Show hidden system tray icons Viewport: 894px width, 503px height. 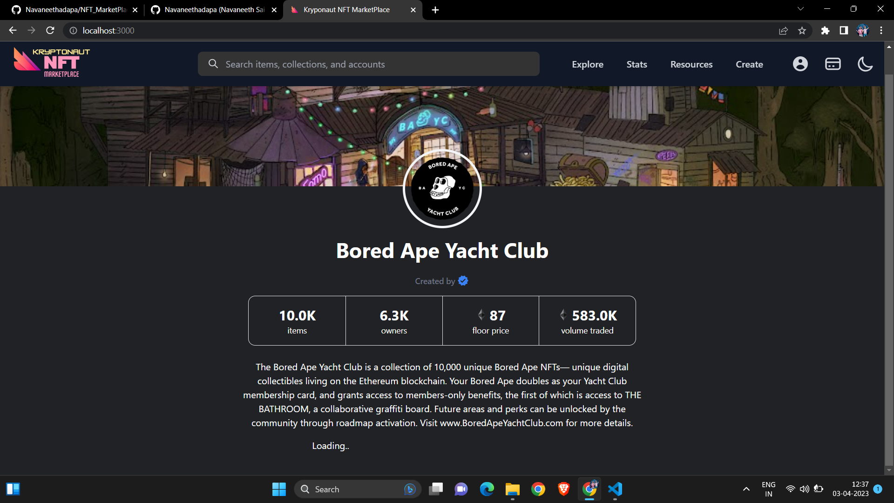coord(746,489)
